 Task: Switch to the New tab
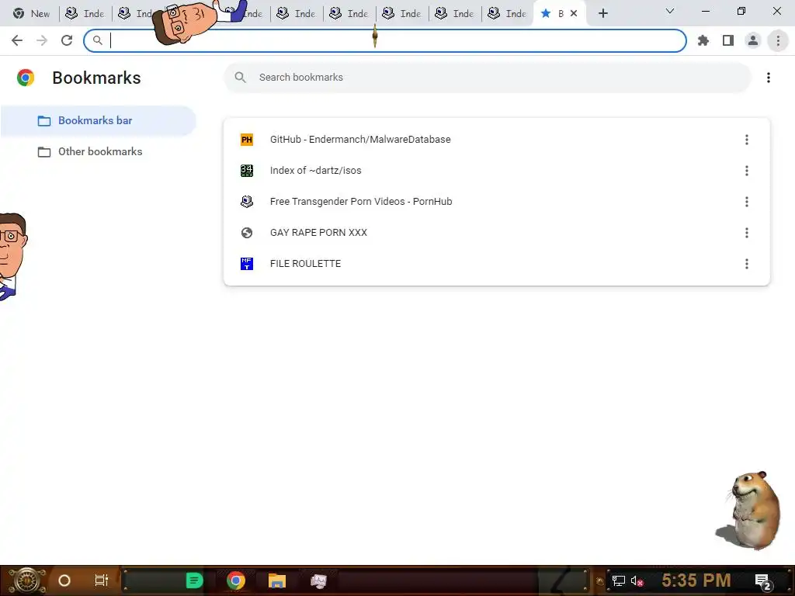pos(31,14)
